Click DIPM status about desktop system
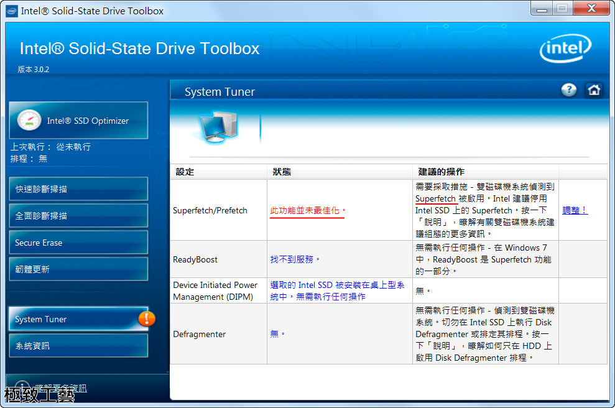Viewport: 615px width, 408px height. [337, 290]
